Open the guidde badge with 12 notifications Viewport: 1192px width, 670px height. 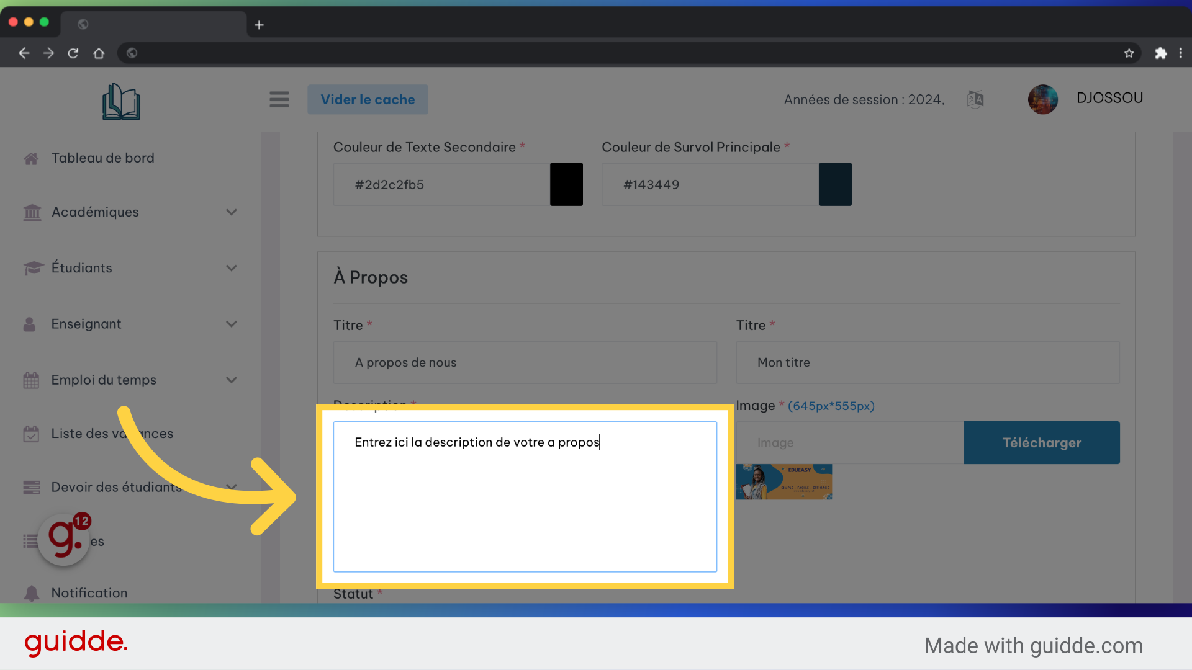(x=65, y=538)
